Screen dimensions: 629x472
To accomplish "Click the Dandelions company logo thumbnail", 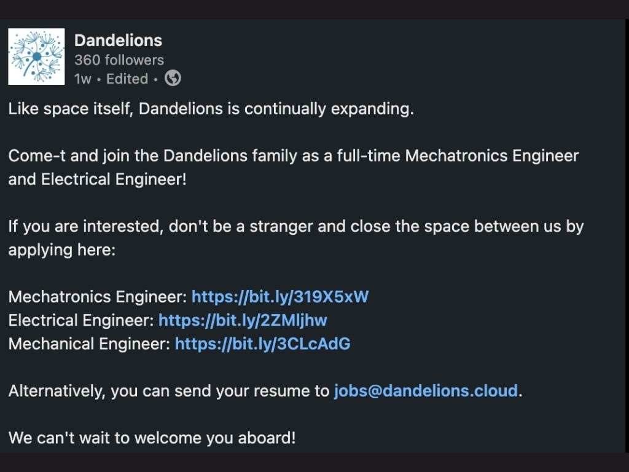I will coord(36,57).
